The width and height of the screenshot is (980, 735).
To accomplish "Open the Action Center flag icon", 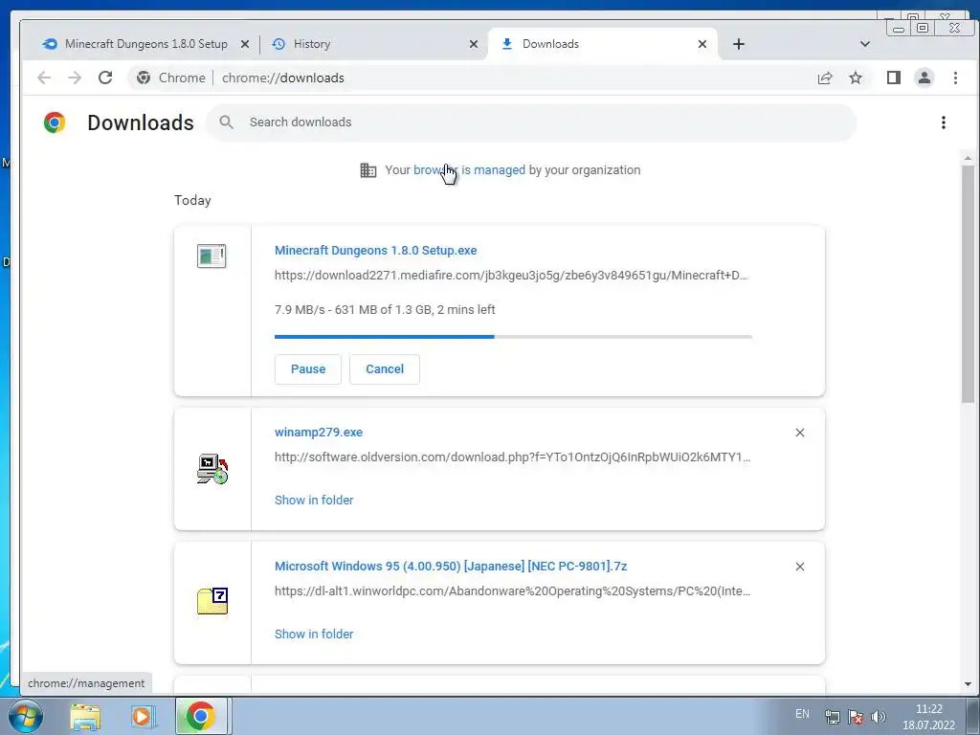I will (x=856, y=717).
